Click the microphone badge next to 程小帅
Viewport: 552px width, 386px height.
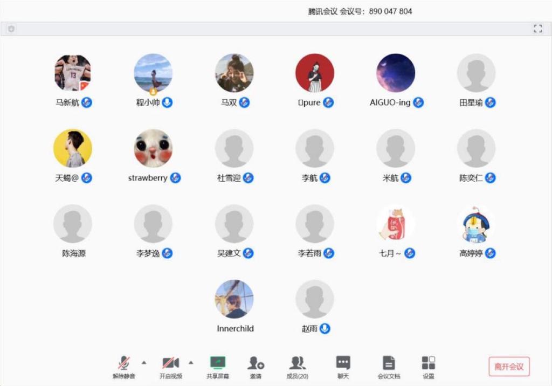point(168,102)
